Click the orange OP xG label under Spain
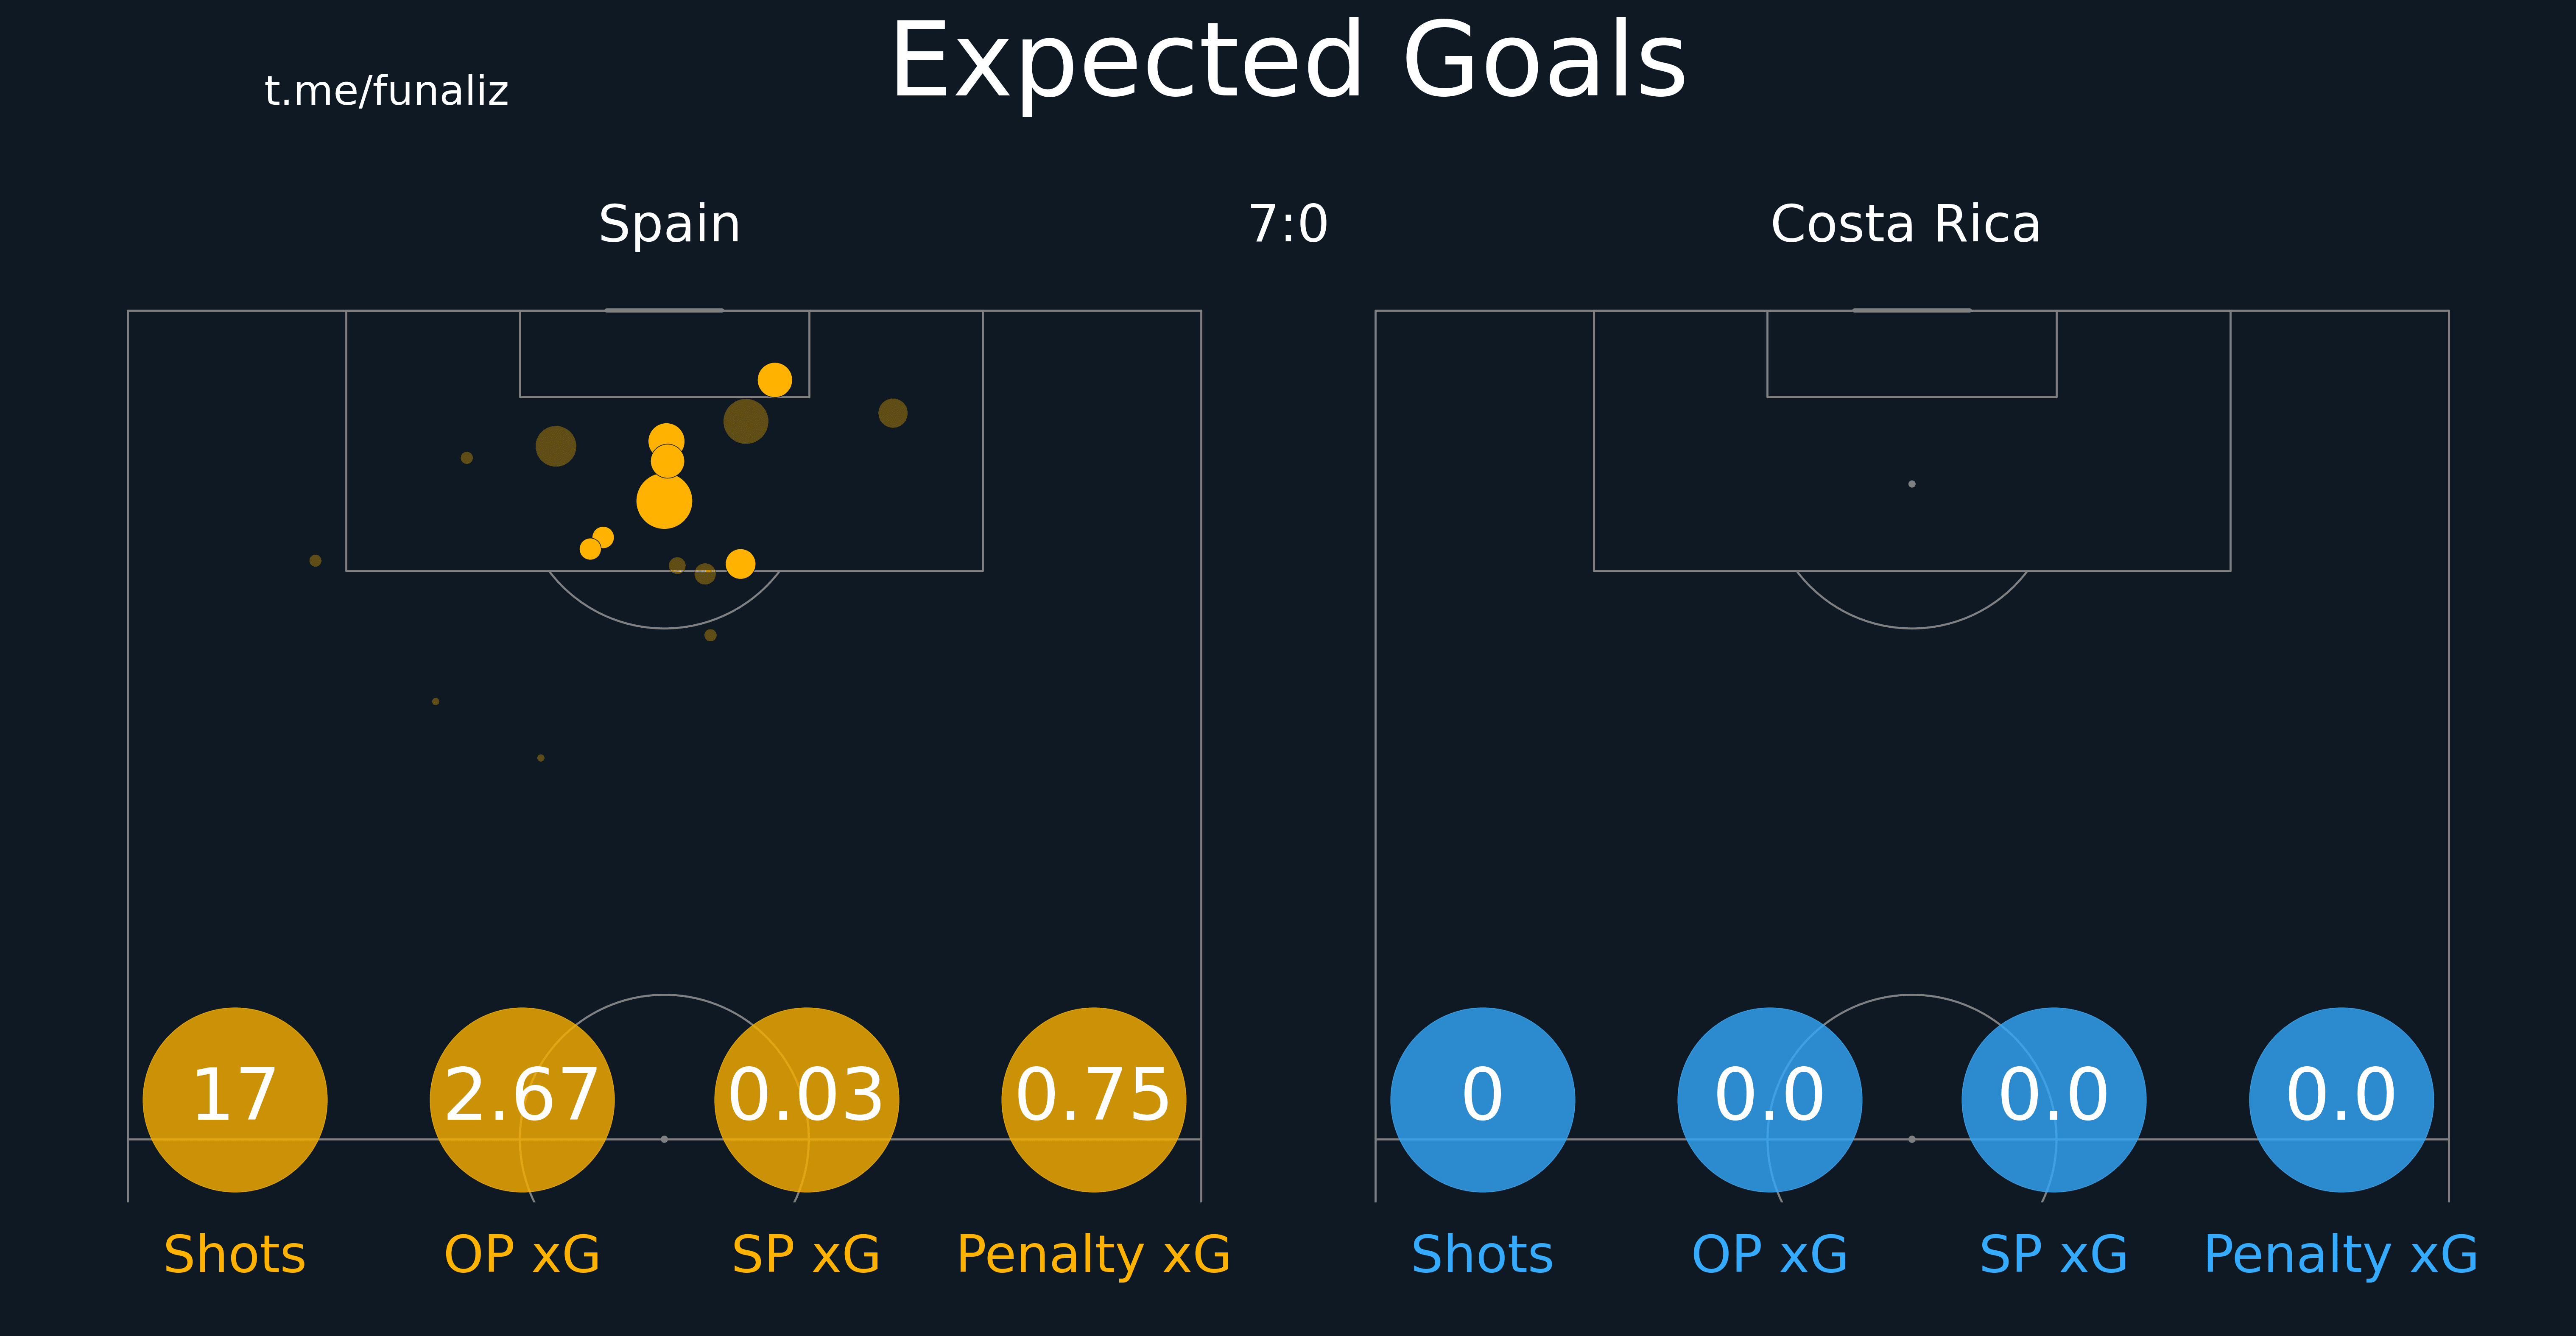 pyautogui.click(x=522, y=1254)
